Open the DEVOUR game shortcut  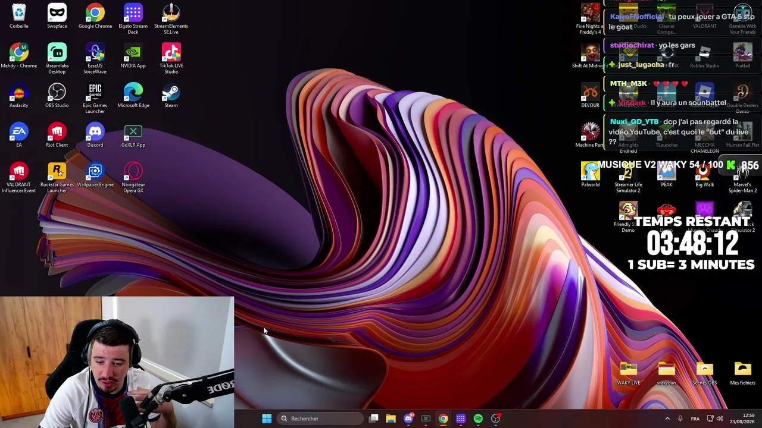tap(590, 96)
